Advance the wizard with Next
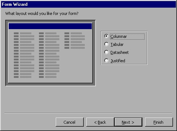 tap(128, 122)
